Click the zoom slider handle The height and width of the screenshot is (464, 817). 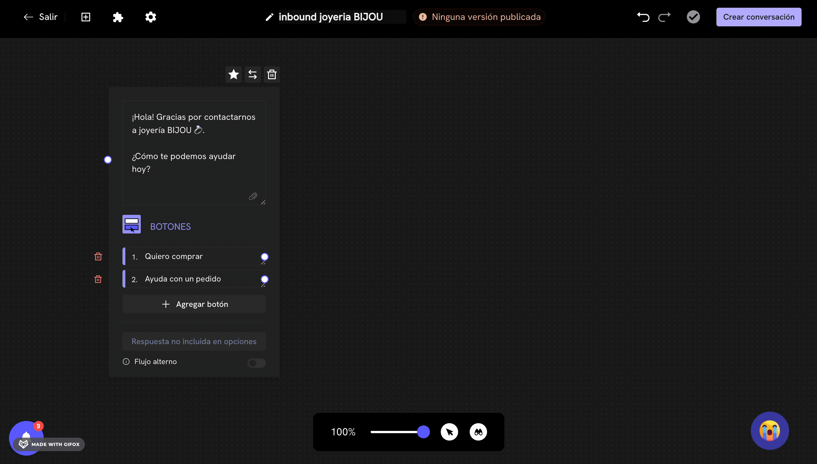click(x=423, y=432)
